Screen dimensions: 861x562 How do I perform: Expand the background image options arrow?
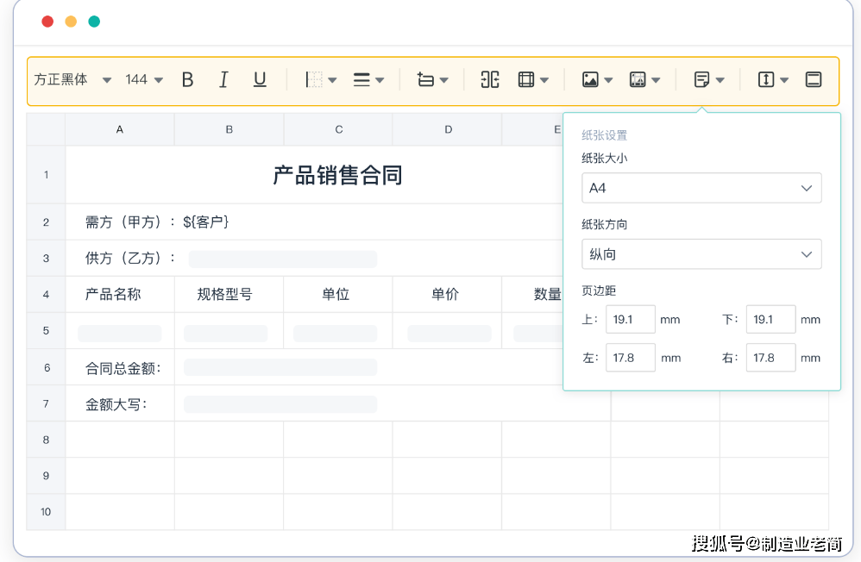[656, 80]
